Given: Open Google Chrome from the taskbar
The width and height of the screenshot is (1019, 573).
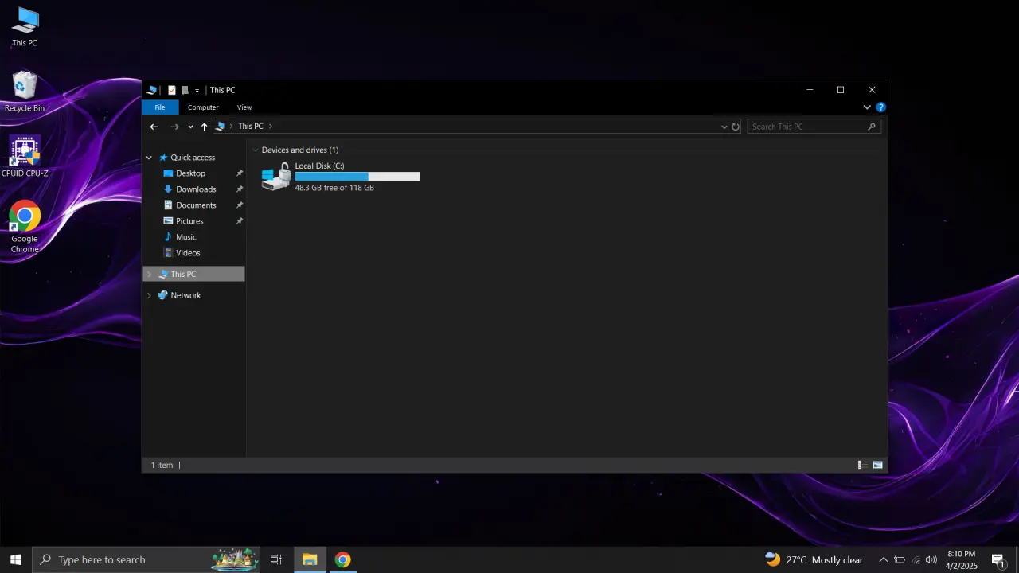Looking at the screenshot, I should click(x=342, y=559).
